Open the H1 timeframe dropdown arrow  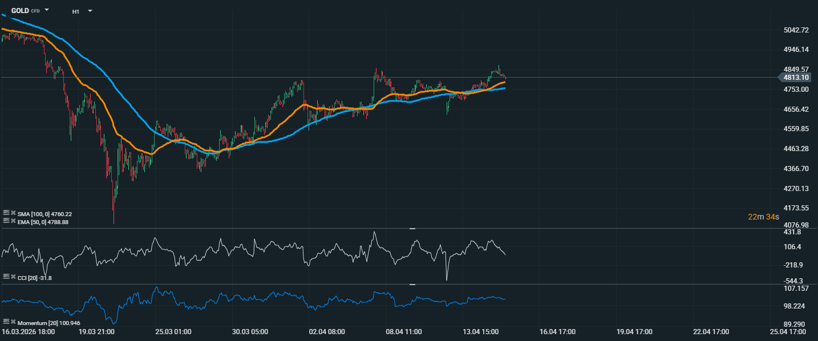click(90, 11)
